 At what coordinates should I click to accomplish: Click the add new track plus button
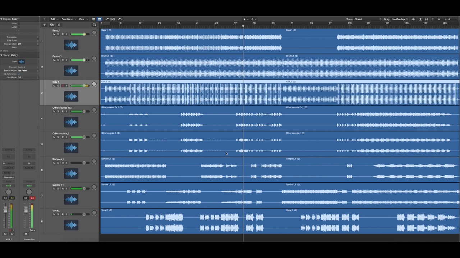point(44,25)
